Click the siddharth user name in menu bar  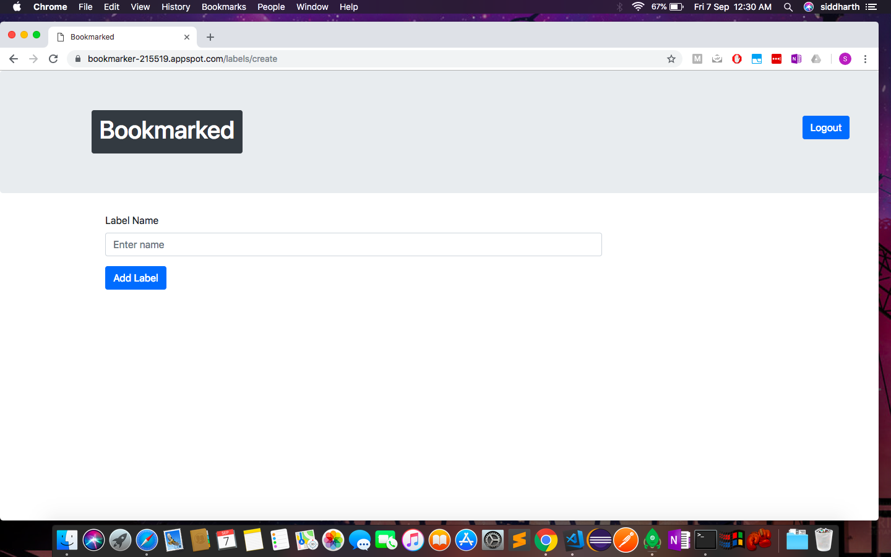coord(840,7)
